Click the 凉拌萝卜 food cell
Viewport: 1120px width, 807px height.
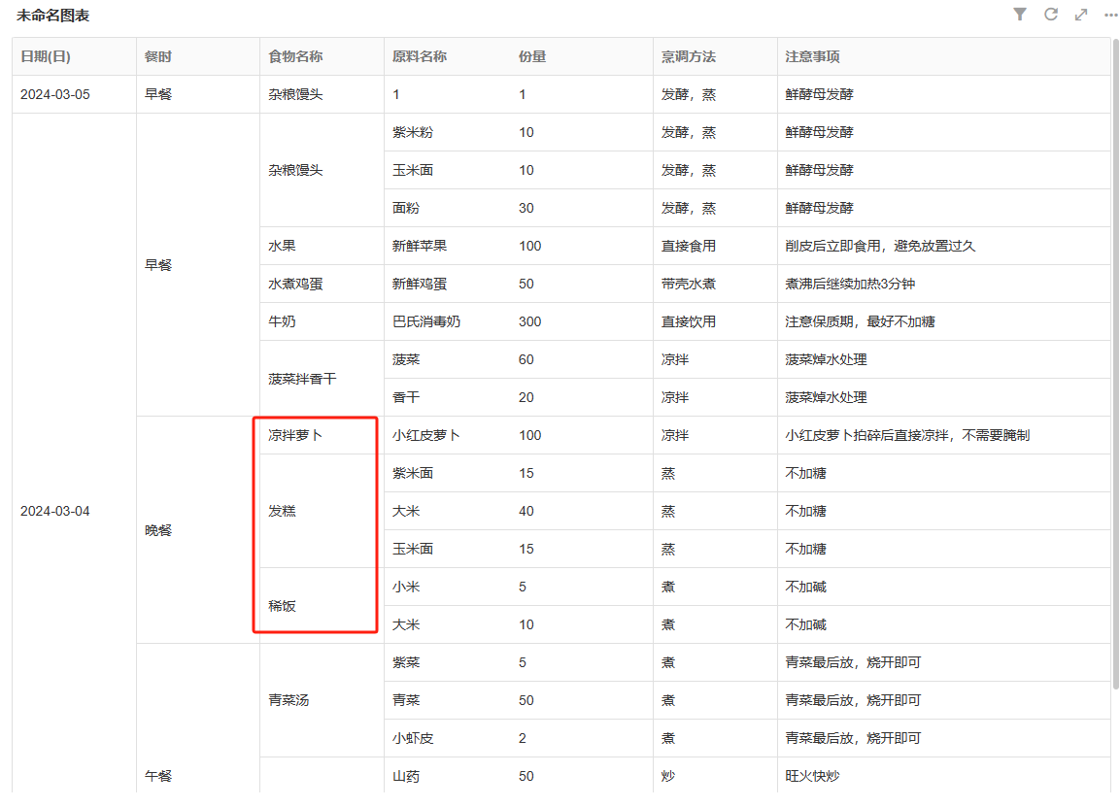[x=295, y=435]
